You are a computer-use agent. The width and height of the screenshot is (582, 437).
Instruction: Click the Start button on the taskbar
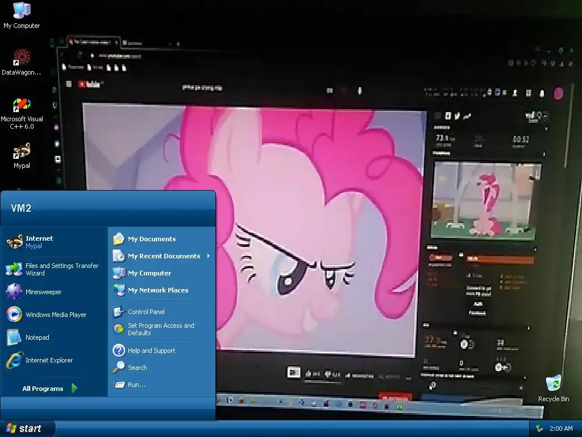27,428
